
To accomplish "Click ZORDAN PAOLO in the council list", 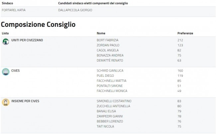I will point(108,45).
